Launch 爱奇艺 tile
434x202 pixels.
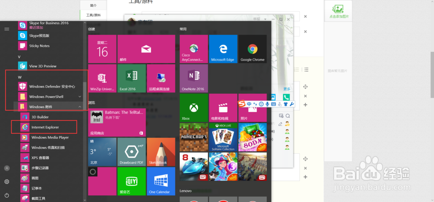point(132,181)
